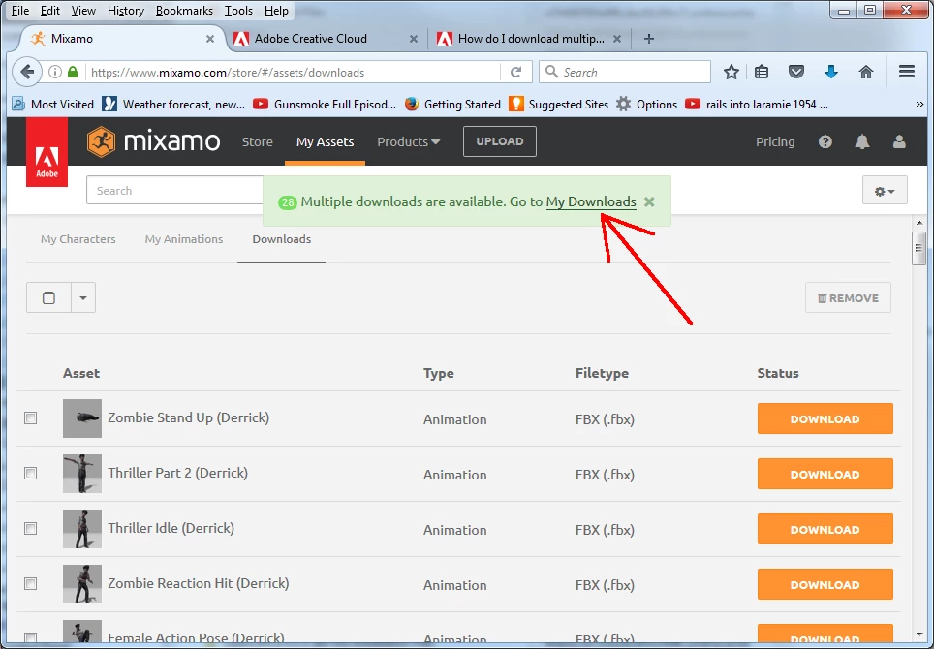
Task: Open the Getting Started bookmark
Action: [x=452, y=105]
